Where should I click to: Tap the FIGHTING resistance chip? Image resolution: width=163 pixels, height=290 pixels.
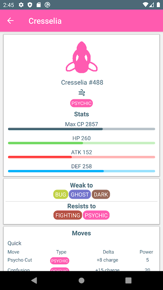68,215
